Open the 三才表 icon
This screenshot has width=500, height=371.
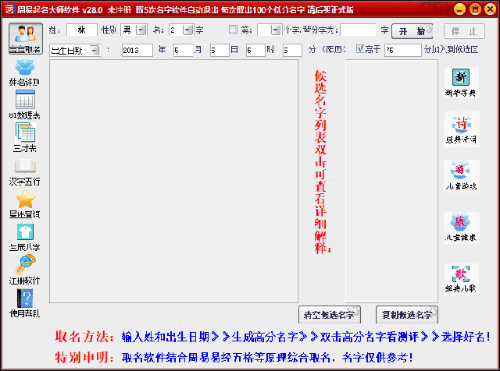coord(25,138)
